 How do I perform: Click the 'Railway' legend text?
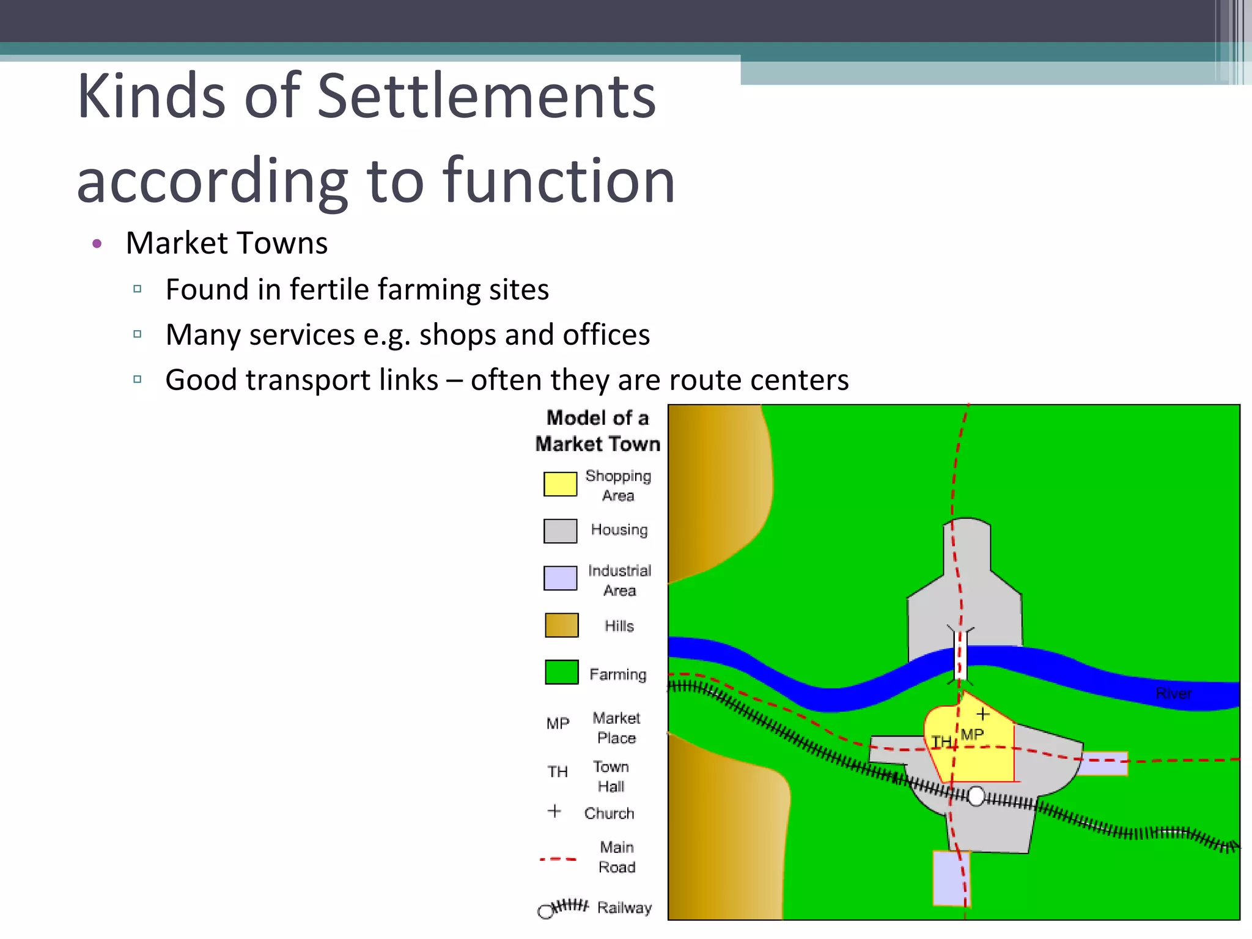[x=625, y=908]
